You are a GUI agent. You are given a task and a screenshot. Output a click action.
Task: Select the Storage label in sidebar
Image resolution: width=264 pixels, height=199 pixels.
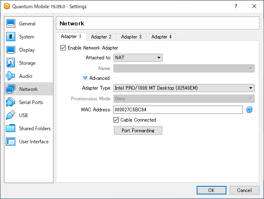tap(27, 63)
